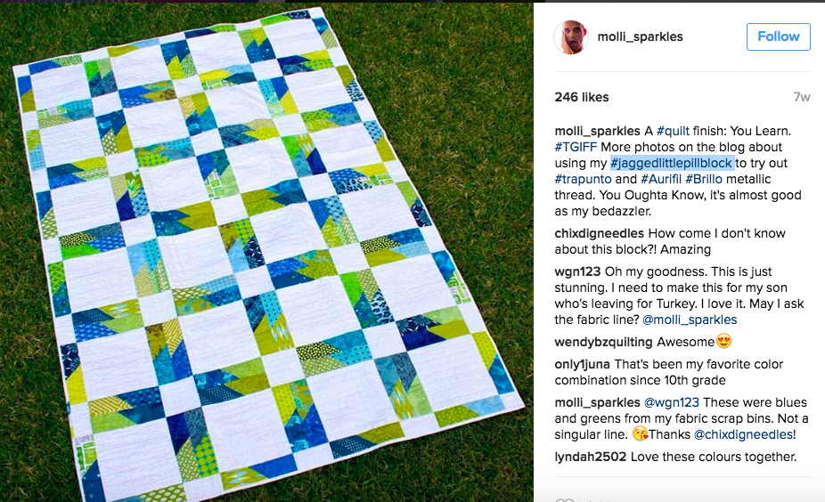Open the #trapunto hashtag
The height and width of the screenshot is (502, 825).
coord(583,179)
